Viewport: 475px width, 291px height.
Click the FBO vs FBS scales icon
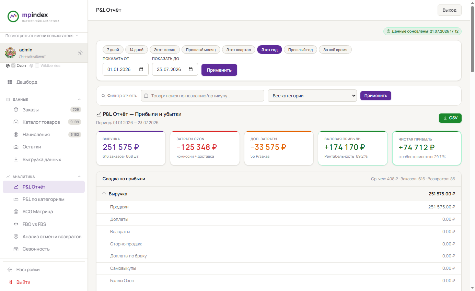click(x=16, y=224)
